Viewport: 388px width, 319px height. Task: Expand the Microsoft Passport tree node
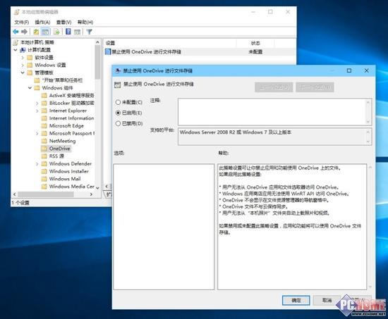click(x=37, y=133)
